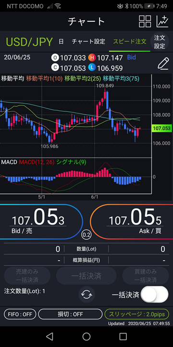This screenshot has height=347, width=173.
Task: Open the USD/JPY currency pair selector
Action: tap(29, 41)
